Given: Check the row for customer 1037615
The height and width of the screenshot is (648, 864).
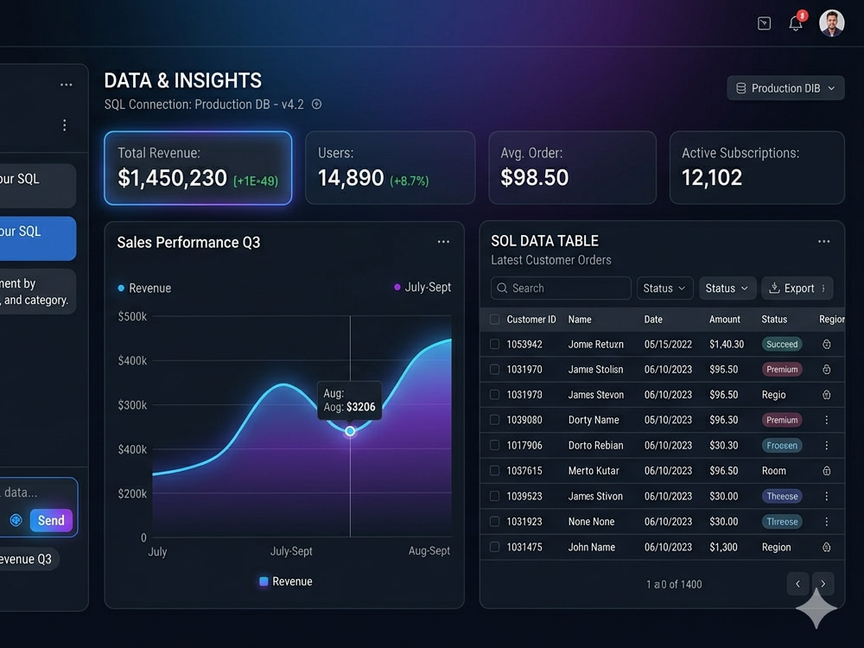Looking at the screenshot, I should 494,471.
